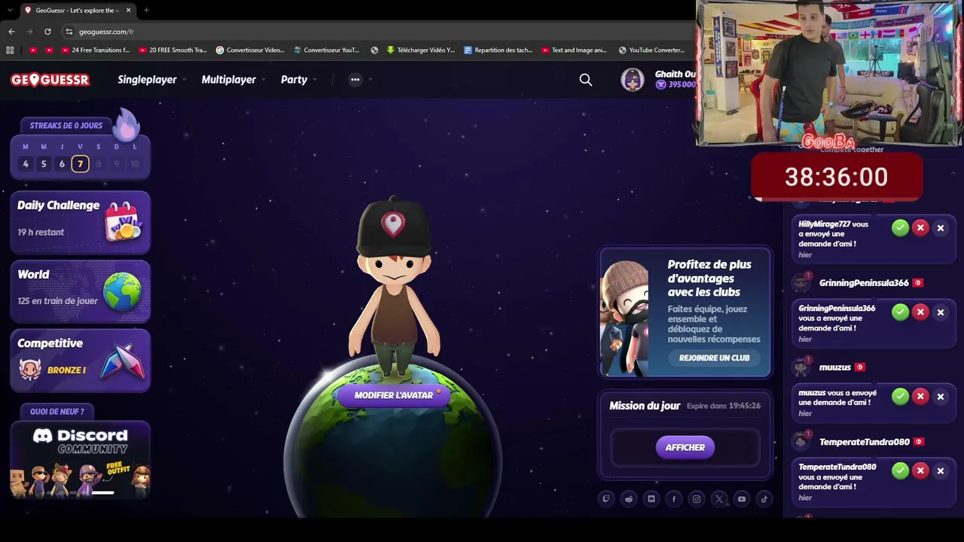Open muuzus's profile name
Screen dimensions: 964x542
(x=834, y=367)
